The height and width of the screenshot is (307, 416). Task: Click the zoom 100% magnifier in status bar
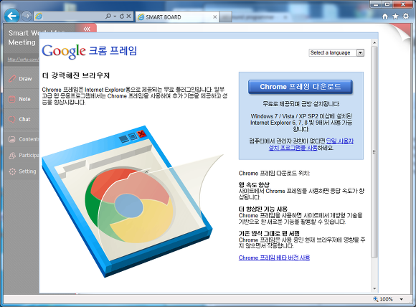coord(376,299)
